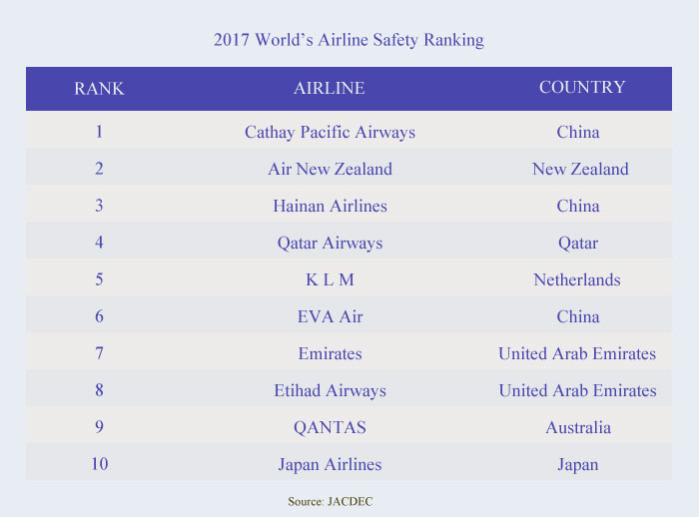Select the Cathay Pacific Airways cell
The image size is (699, 517).
(x=330, y=132)
